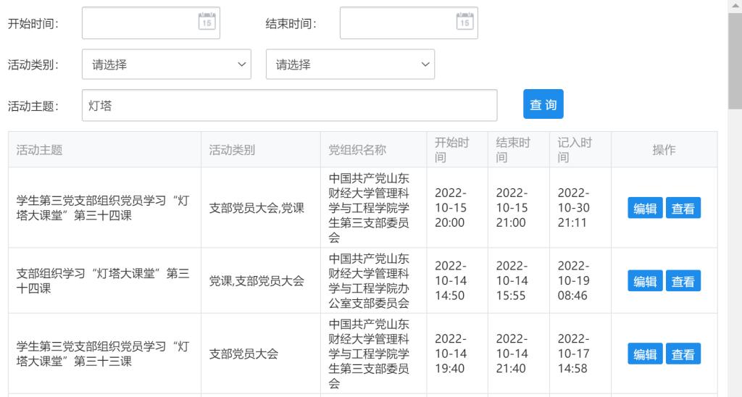Viewport: 742px width, 397px height.
Task: Click the scrollbar up arrow
Action: coord(735,5)
